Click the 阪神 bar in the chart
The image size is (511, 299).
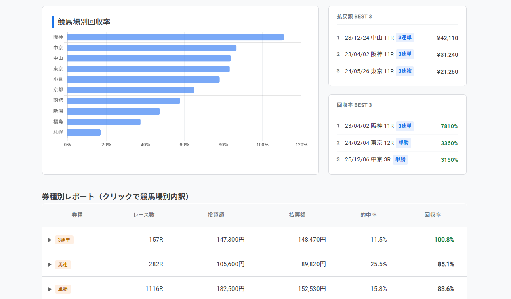click(176, 37)
